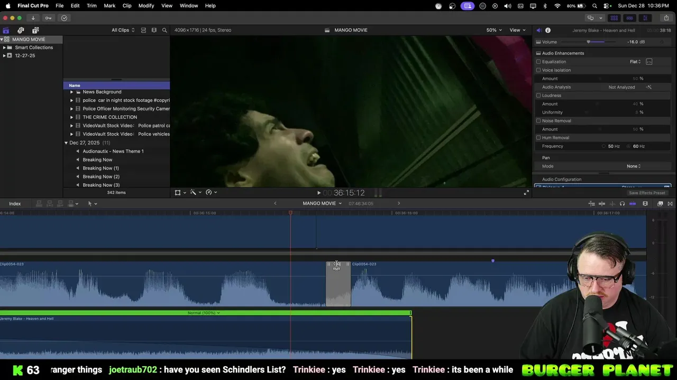Select Audionautix - News Theme 1 clip

(x=113, y=151)
